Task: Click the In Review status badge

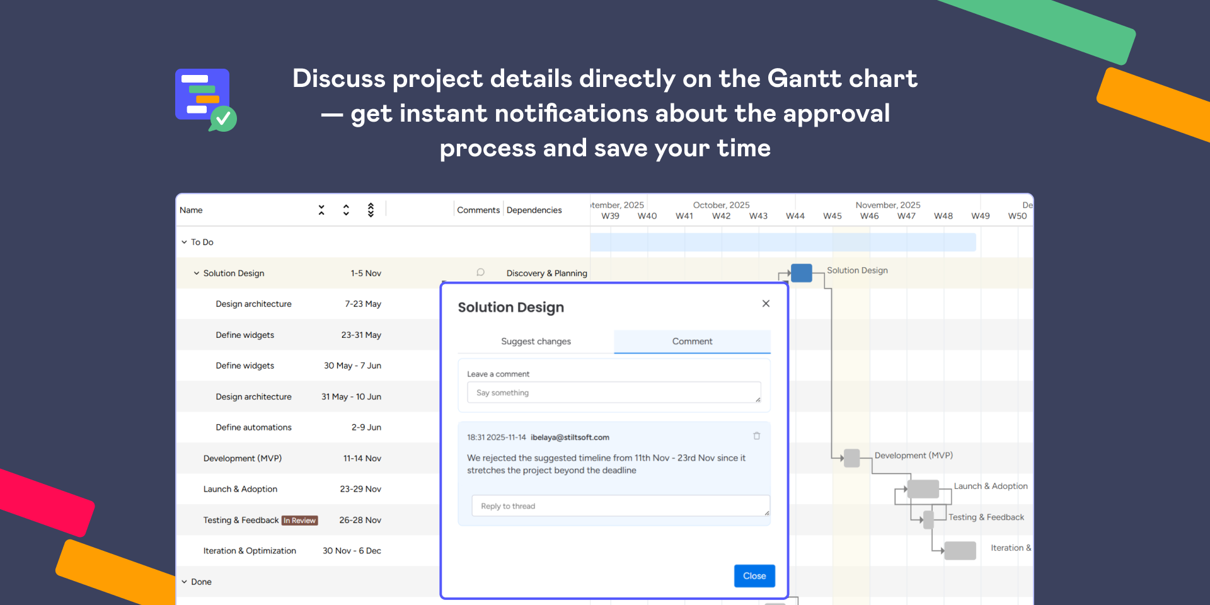Action: point(299,521)
